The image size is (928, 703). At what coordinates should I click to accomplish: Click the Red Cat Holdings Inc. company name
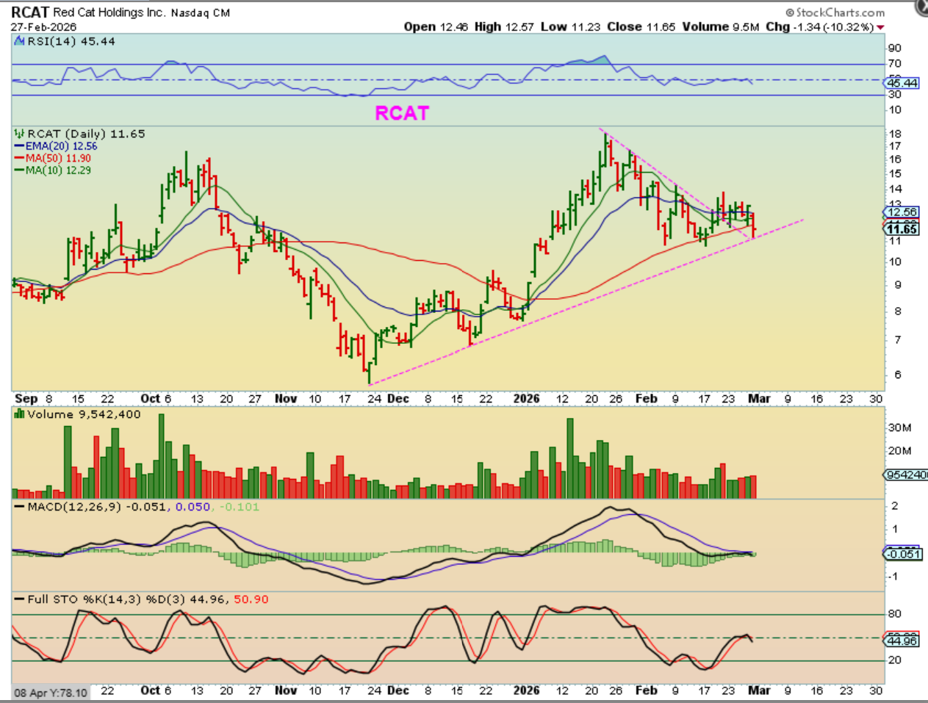[x=109, y=12]
